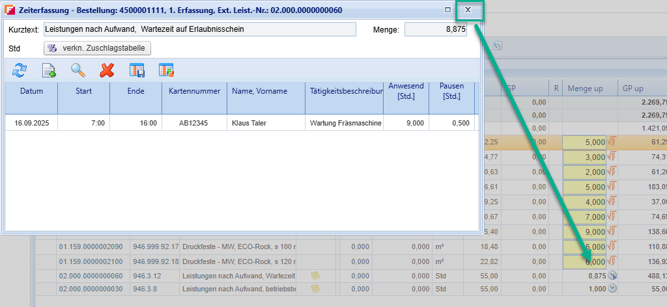Click the clock icon beside quantity 1,000
667x307 pixels.
click(612, 288)
